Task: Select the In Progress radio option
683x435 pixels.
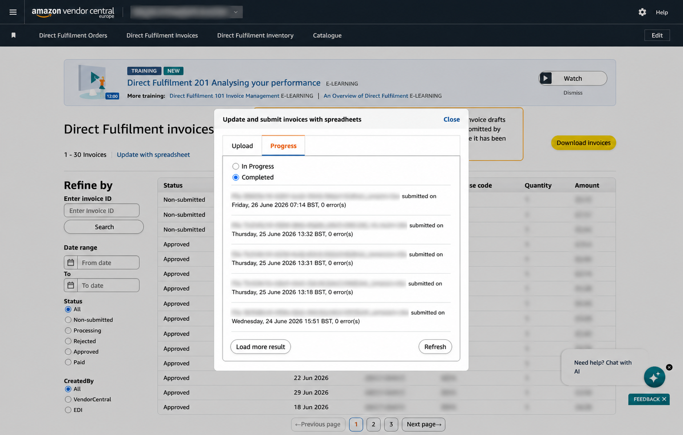Action: pos(235,166)
